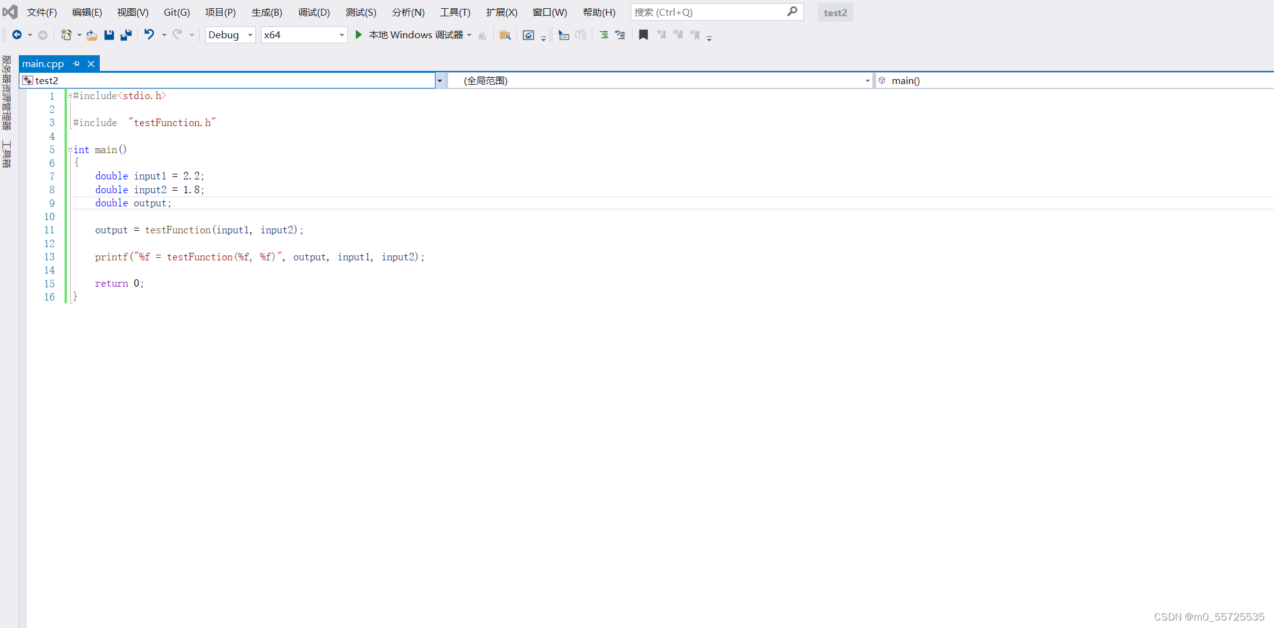The height and width of the screenshot is (628, 1274).
Task: Collapse the include region on line 1
Action: point(69,96)
